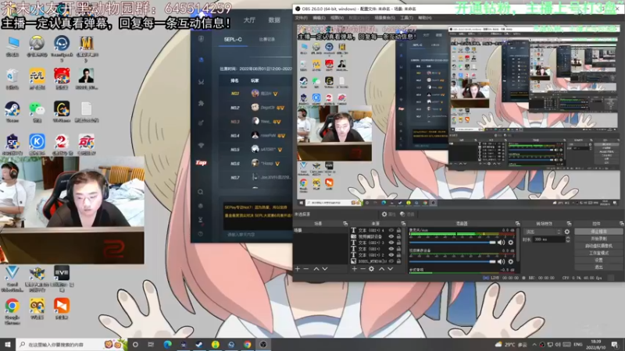Click the 工作室模式 studio mode button
This screenshot has height=351, width=625.
pyautogui.click(x=598, y=253)
